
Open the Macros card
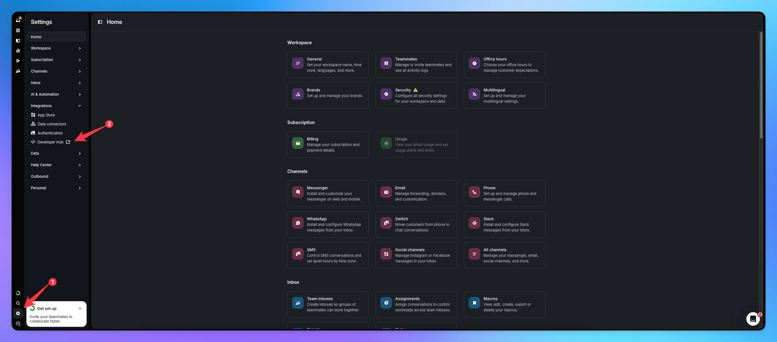click(x=504, y=304)
